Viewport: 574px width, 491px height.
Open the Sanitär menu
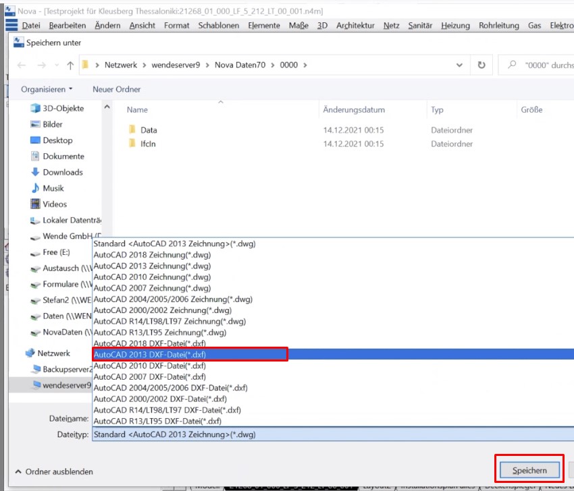[420, 26]
